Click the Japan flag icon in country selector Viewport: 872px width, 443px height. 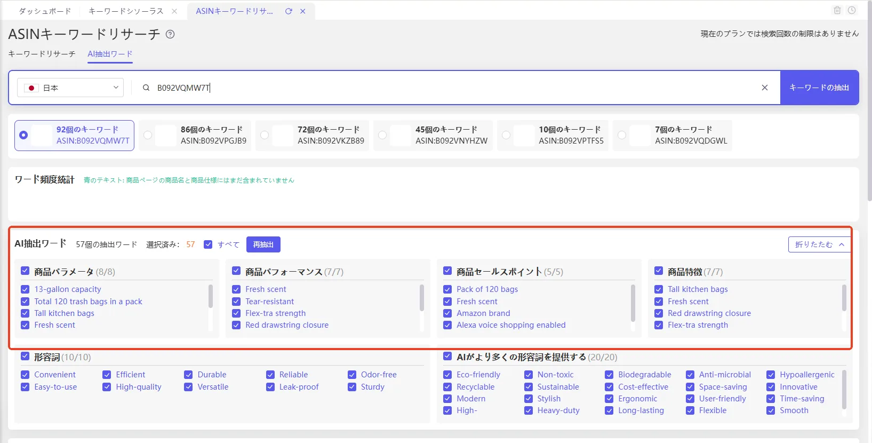31,88
